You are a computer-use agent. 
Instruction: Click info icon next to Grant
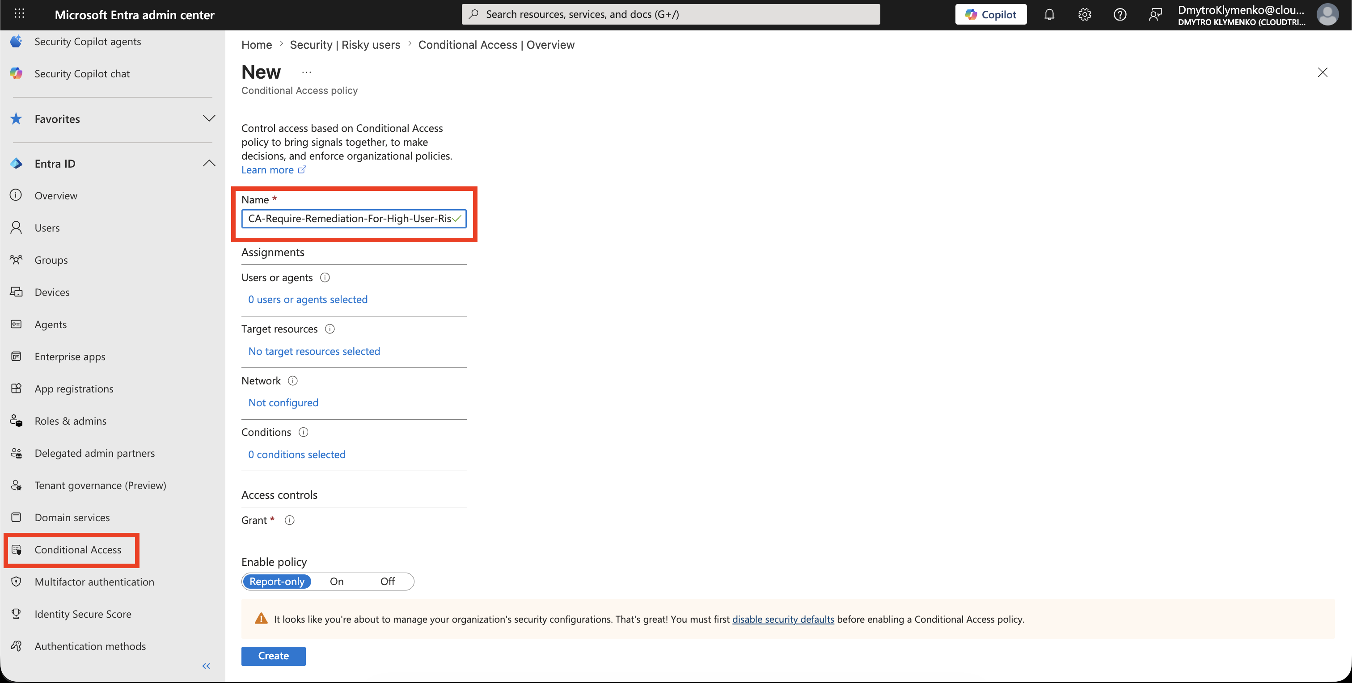[x=289, y=520]
